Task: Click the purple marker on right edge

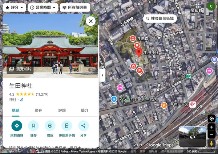Action: pos(214,60)
